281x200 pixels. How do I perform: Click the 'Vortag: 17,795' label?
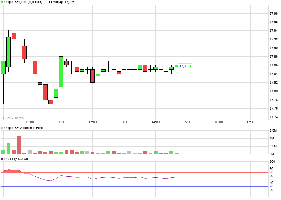coord(64,2)
